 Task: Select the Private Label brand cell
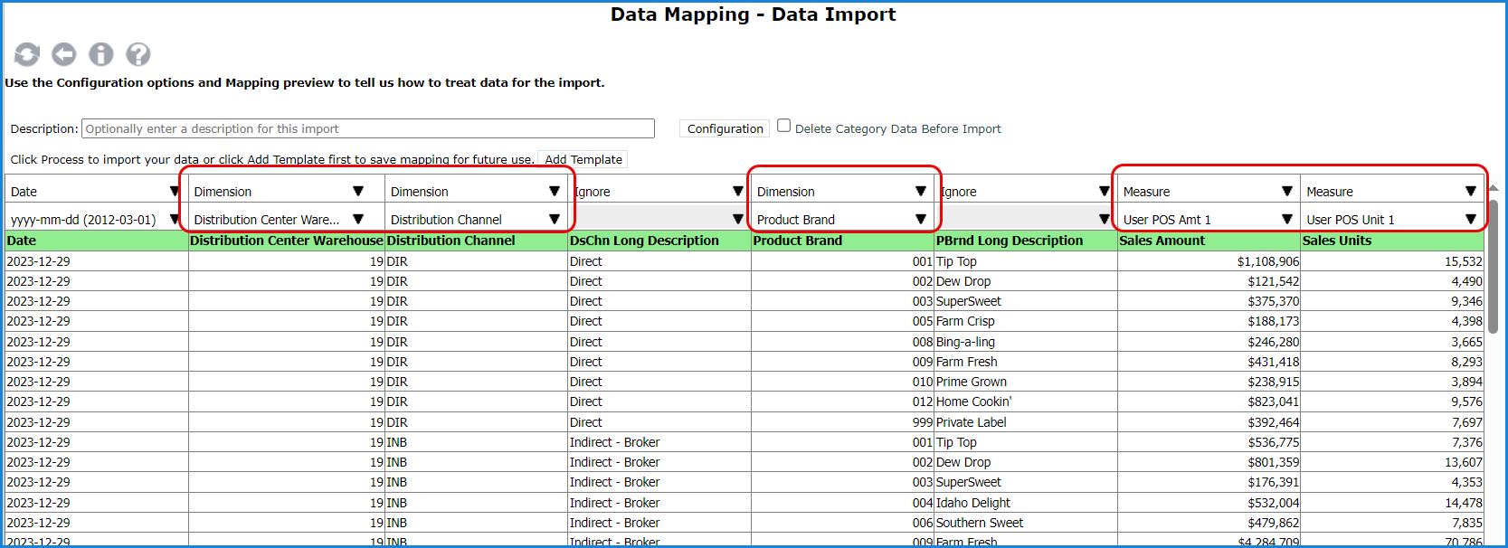click(1026, 422)
